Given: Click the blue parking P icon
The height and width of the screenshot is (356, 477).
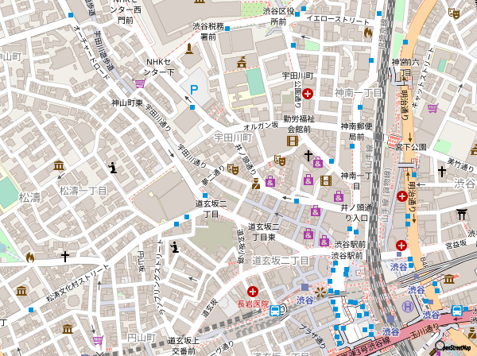Looking at the screenshot, I should pyautogui.click(x=193, y=91).
